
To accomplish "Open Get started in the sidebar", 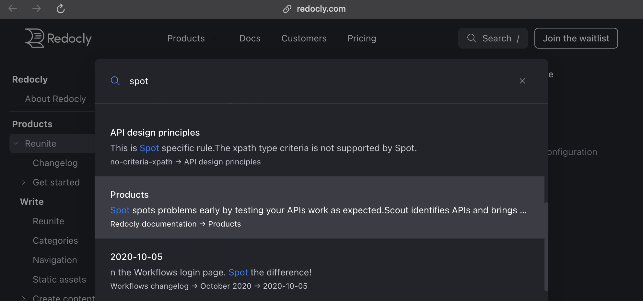I will tap(56, 182).
